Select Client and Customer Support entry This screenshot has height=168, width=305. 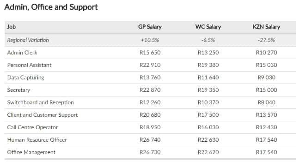pos(43,115)
